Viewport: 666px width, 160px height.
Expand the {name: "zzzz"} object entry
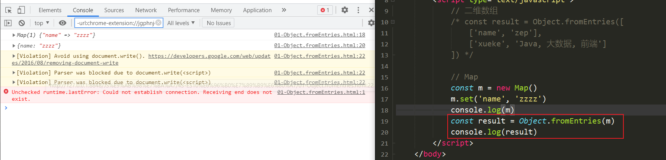tap(14, 46)
